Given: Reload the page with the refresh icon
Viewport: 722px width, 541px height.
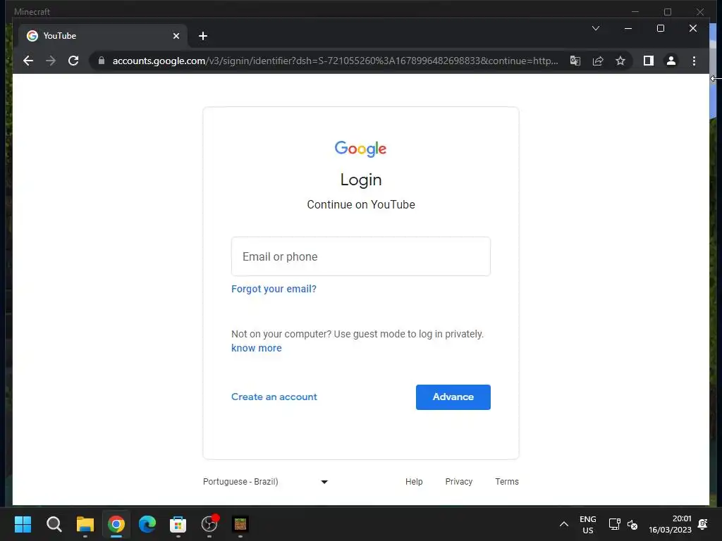Looking at the screenshot, I should point(73,61).
